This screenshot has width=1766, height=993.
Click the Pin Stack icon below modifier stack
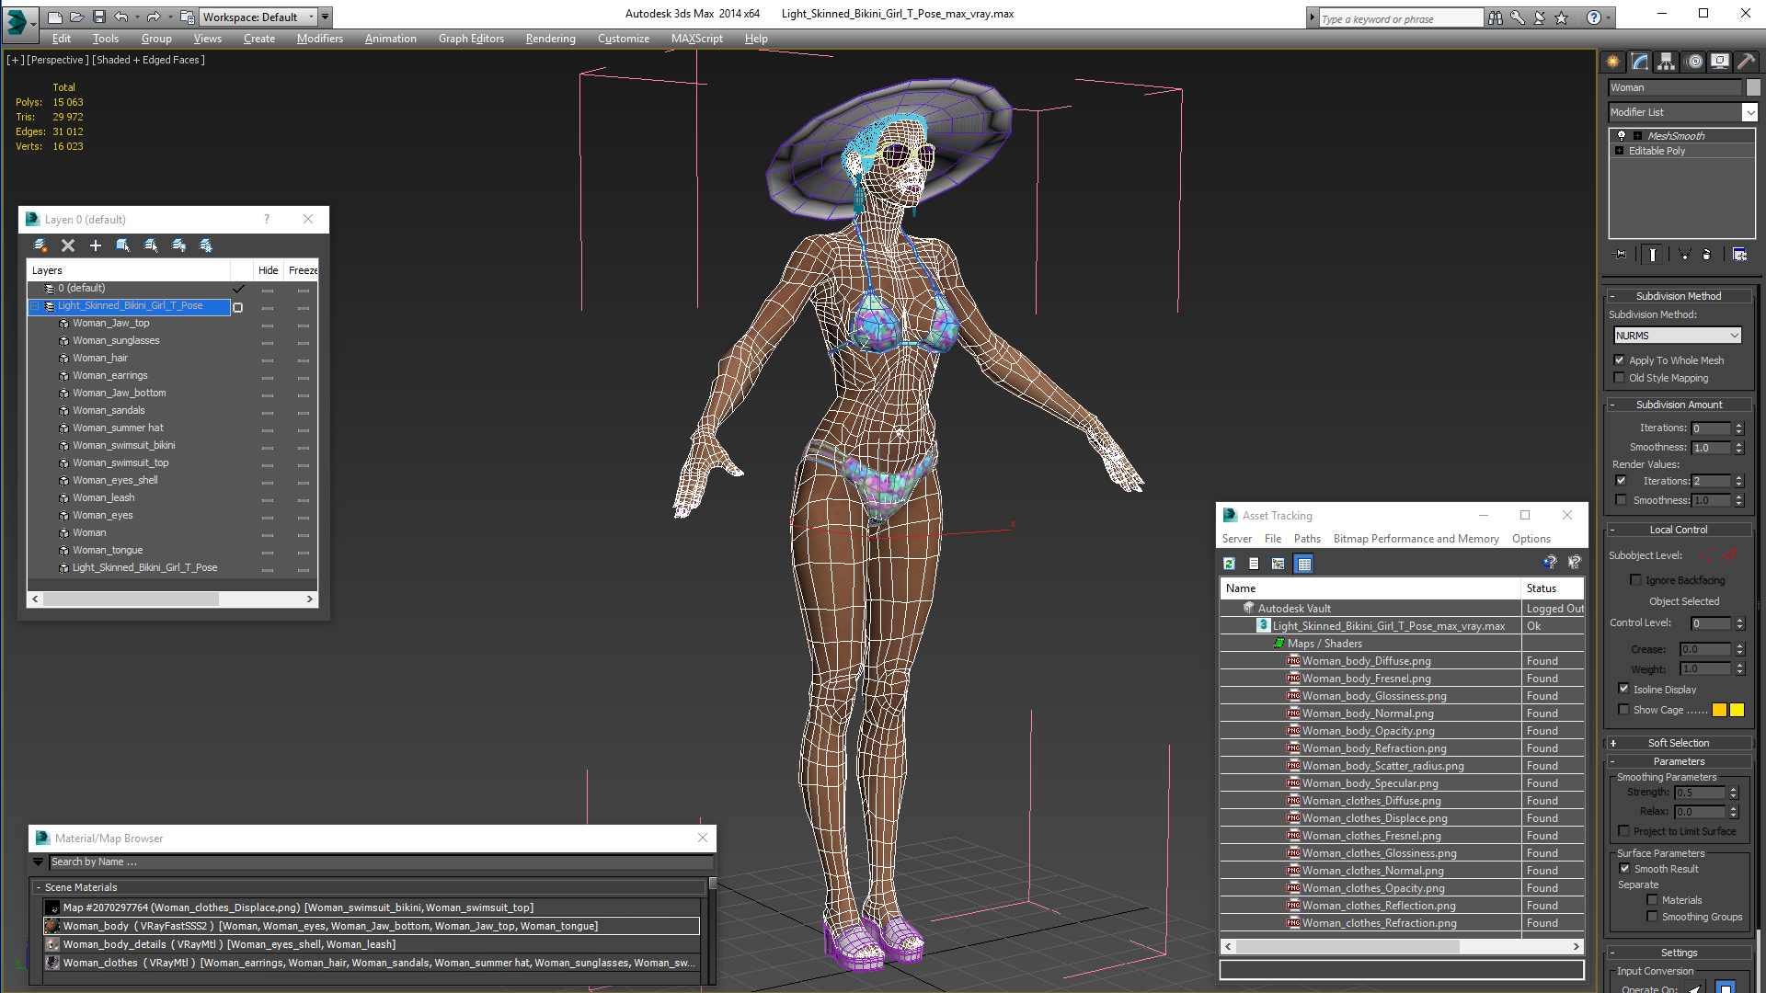1621,255
